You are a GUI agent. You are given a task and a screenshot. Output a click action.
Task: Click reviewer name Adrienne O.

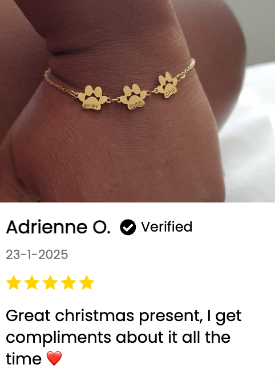[x=58, y=227]
